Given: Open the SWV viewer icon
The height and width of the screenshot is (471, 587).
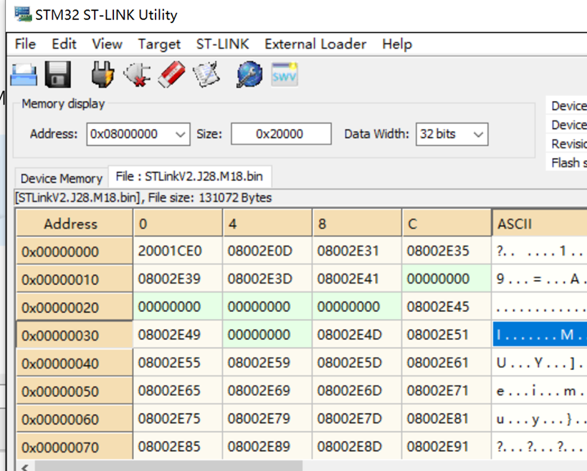Looking at the screenshot, I should [x=285, y=74].
